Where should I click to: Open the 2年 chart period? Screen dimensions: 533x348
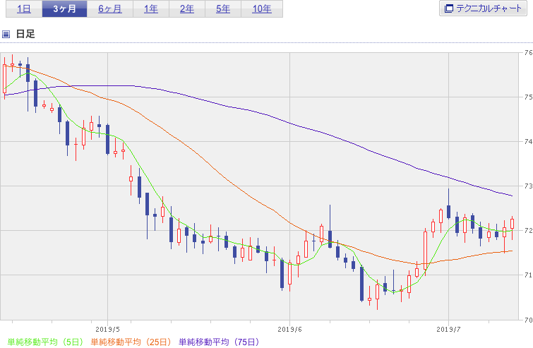tap(187, 9)
